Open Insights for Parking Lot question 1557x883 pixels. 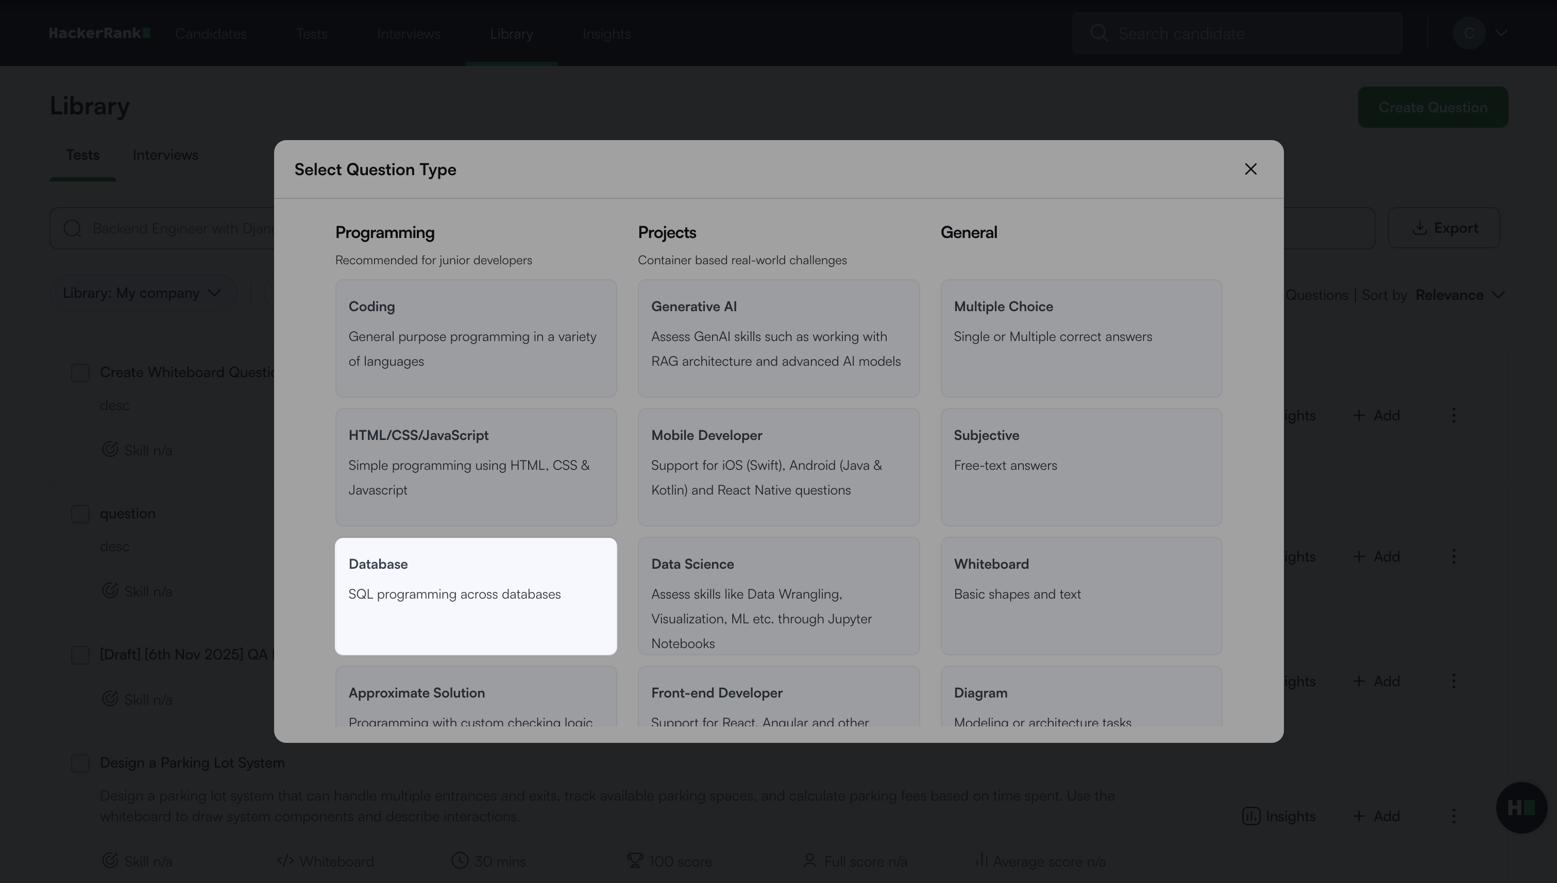tap(1279, 817)
